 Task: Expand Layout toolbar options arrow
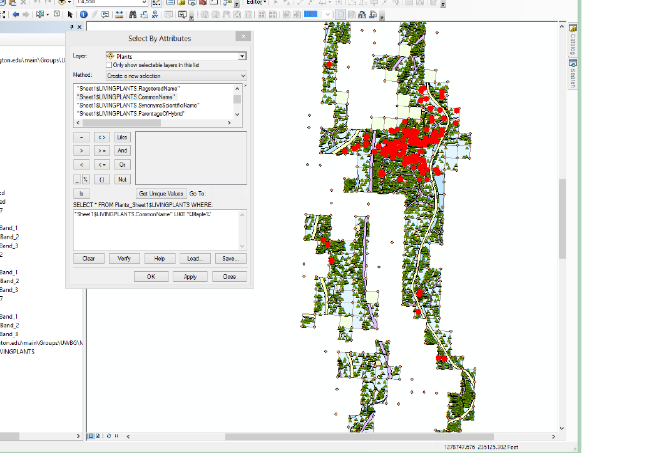coord(382,17)
